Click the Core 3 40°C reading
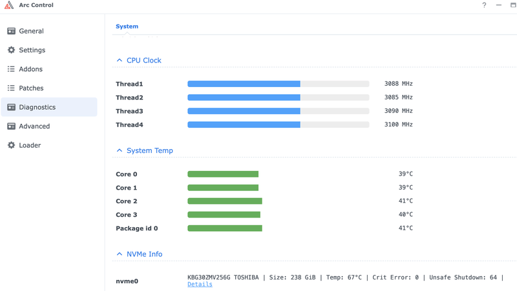Viewport: 517px width, 291px height. pos(406,214)
